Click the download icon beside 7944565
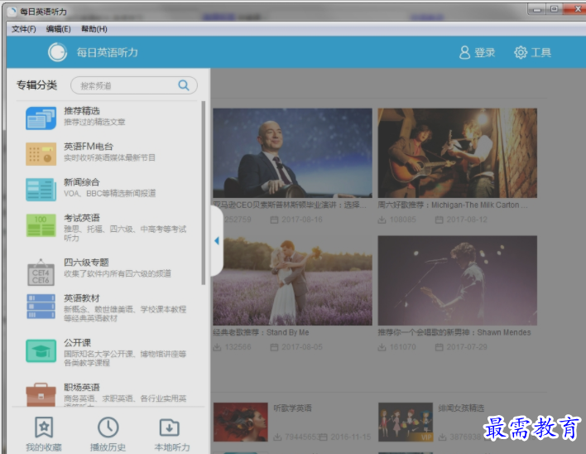This screenshot has width=586, height=454. click(277, 437)
